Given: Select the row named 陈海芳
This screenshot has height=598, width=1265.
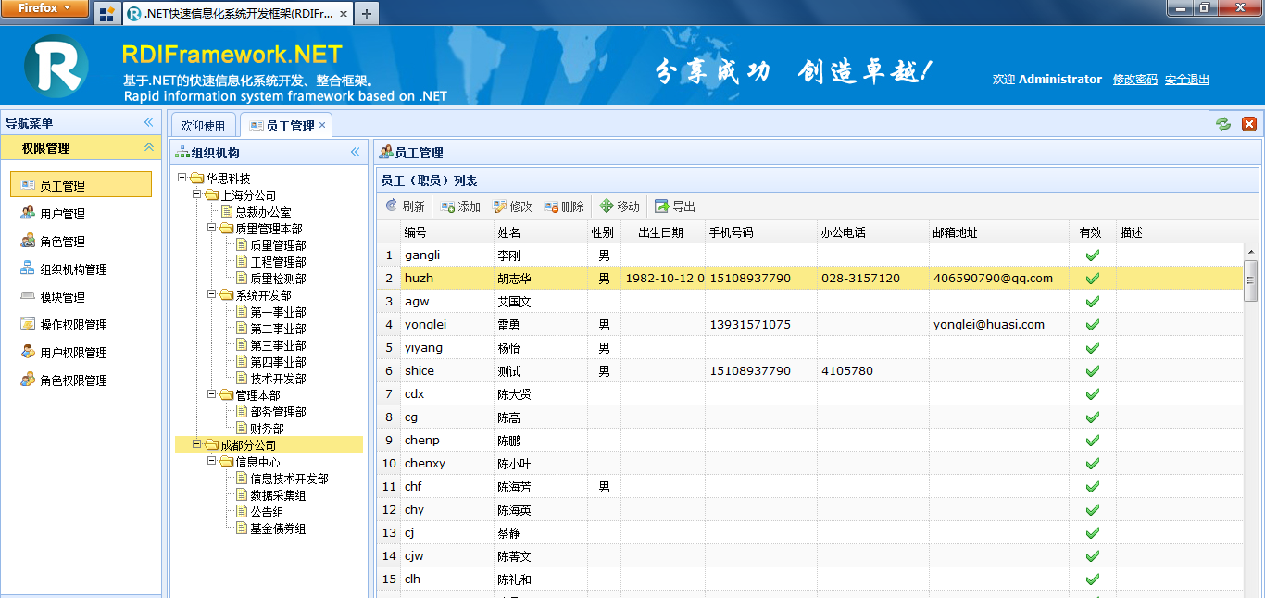Looking at the screenshot, I should tap(810, 486).
